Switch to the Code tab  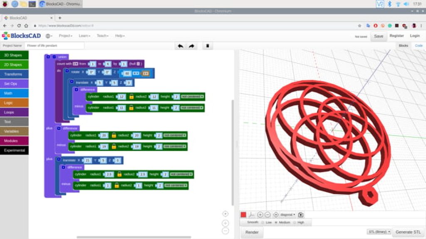(419, 45)
